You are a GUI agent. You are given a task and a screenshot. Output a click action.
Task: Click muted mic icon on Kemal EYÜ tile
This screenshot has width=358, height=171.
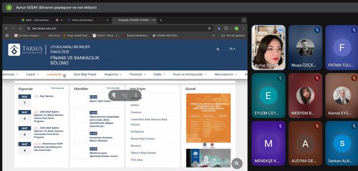(x=354, y=78)
